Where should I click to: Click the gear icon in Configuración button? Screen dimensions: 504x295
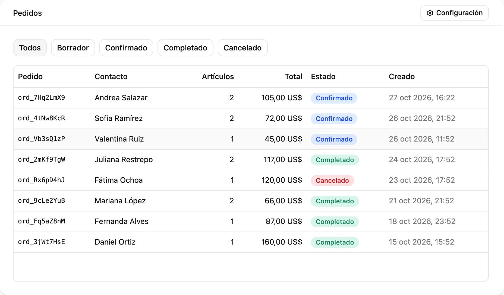(430, 13)
